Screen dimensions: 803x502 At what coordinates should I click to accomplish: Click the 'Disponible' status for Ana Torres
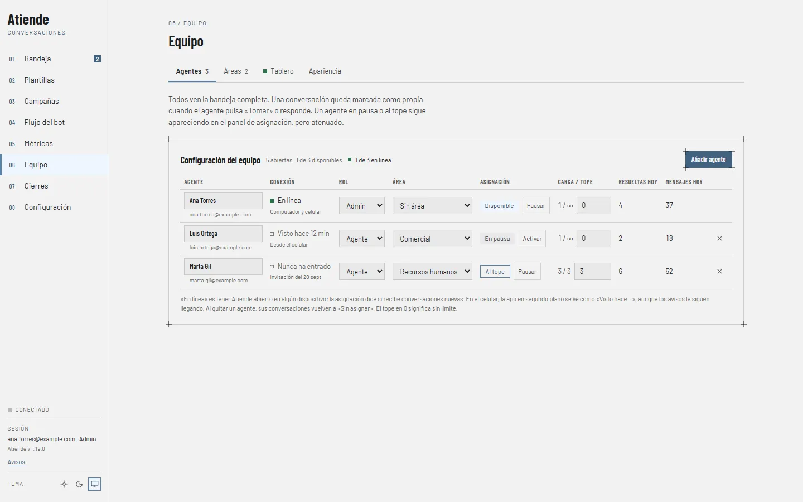tap(499, 206)
